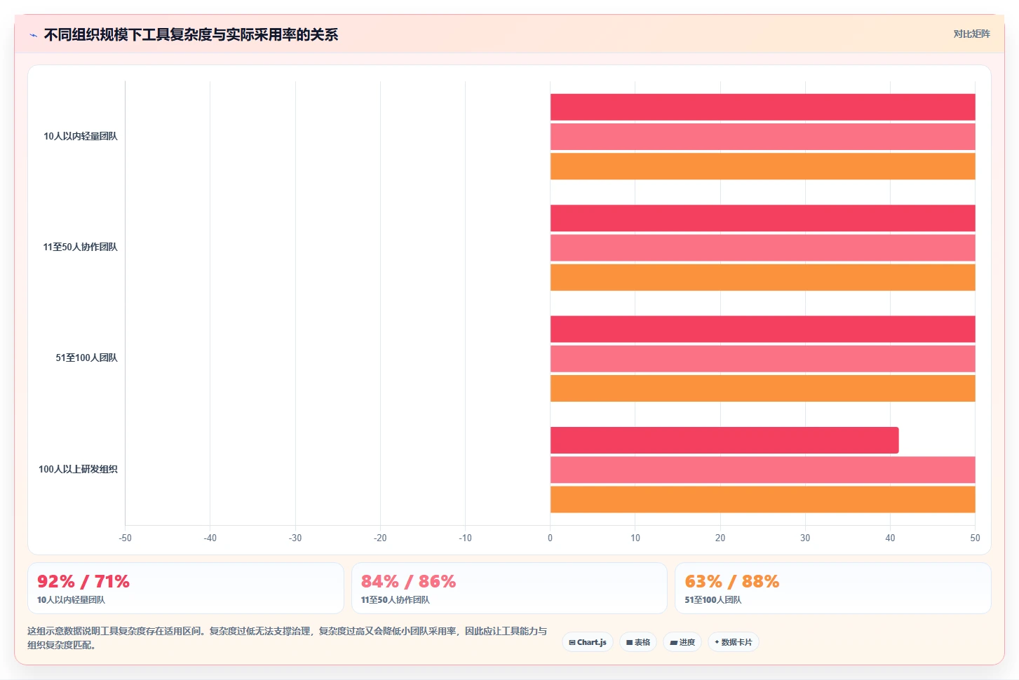The image size is (1019, 680).
Task: Click the y-axis label 11至50人协作团队
Action: 80,247
